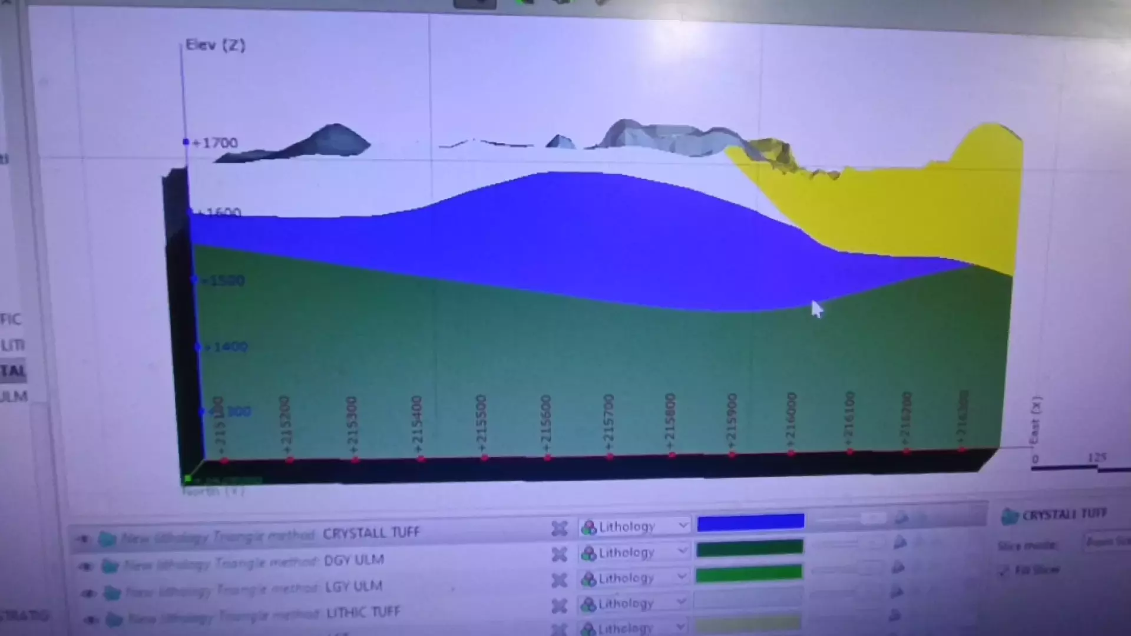Click the volume icon beside LGY ULM row

tap(112, 592)
